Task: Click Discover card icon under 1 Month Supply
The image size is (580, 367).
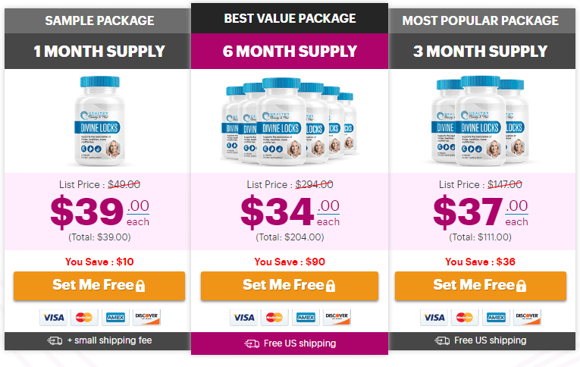Action: 148,317
